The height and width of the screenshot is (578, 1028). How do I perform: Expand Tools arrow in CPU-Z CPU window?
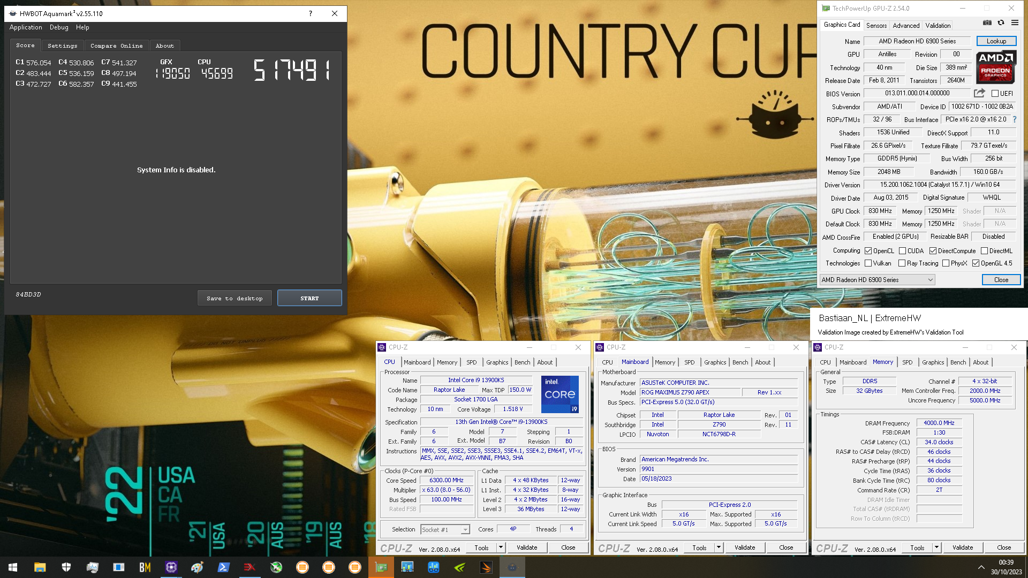(501, 547)
